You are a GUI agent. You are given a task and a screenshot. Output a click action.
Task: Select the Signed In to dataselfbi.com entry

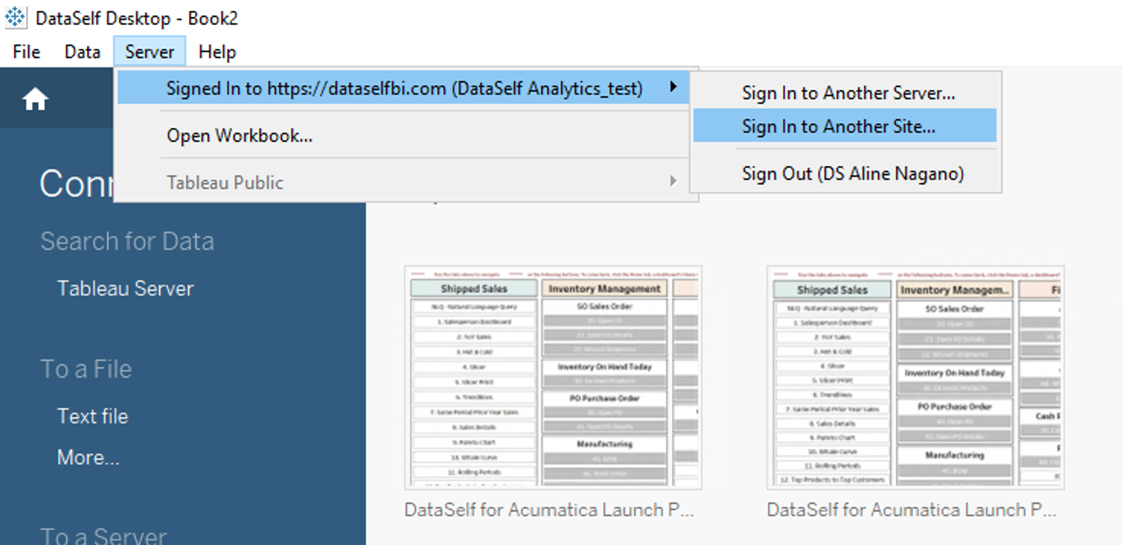coord(404,88)
